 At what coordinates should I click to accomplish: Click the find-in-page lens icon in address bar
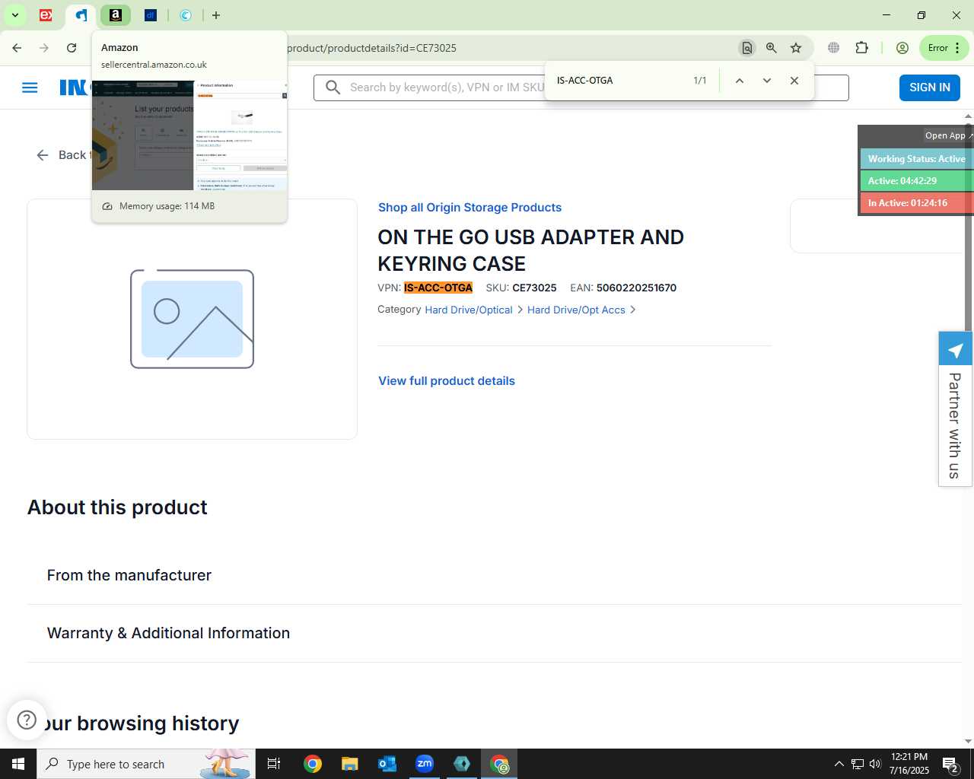747,48
